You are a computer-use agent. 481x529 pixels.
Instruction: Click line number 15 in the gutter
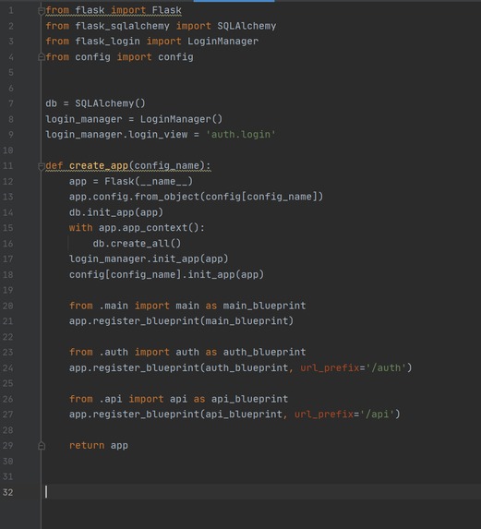pos(8,228)
